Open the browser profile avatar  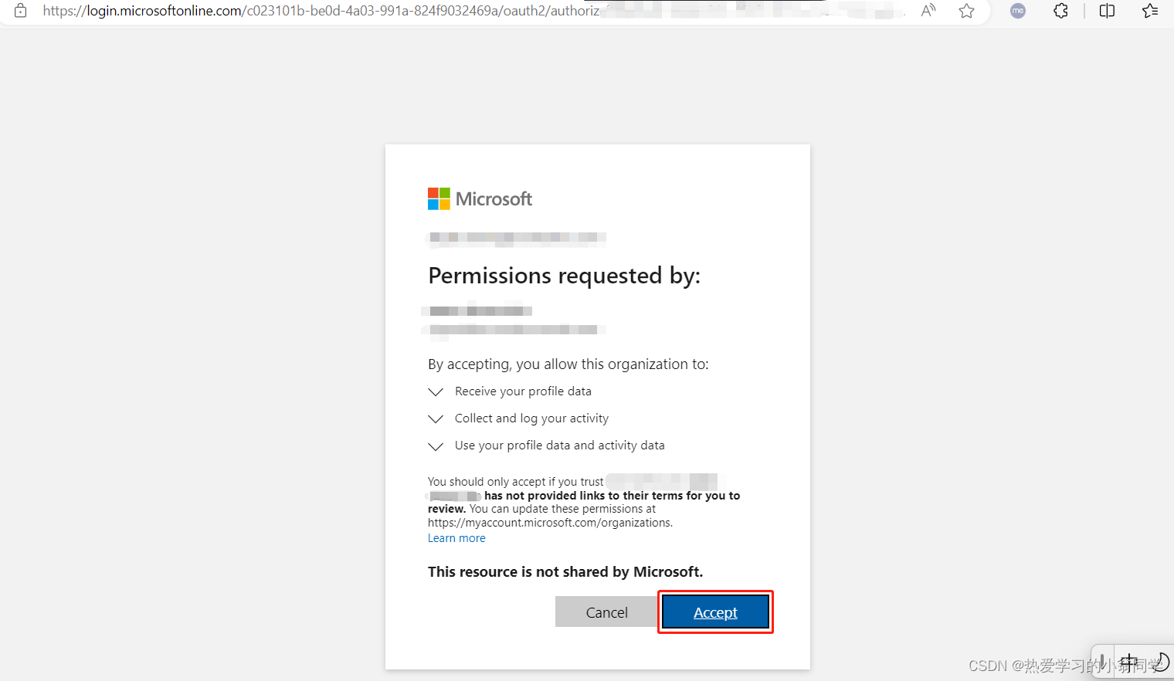tap(1018, 11)
